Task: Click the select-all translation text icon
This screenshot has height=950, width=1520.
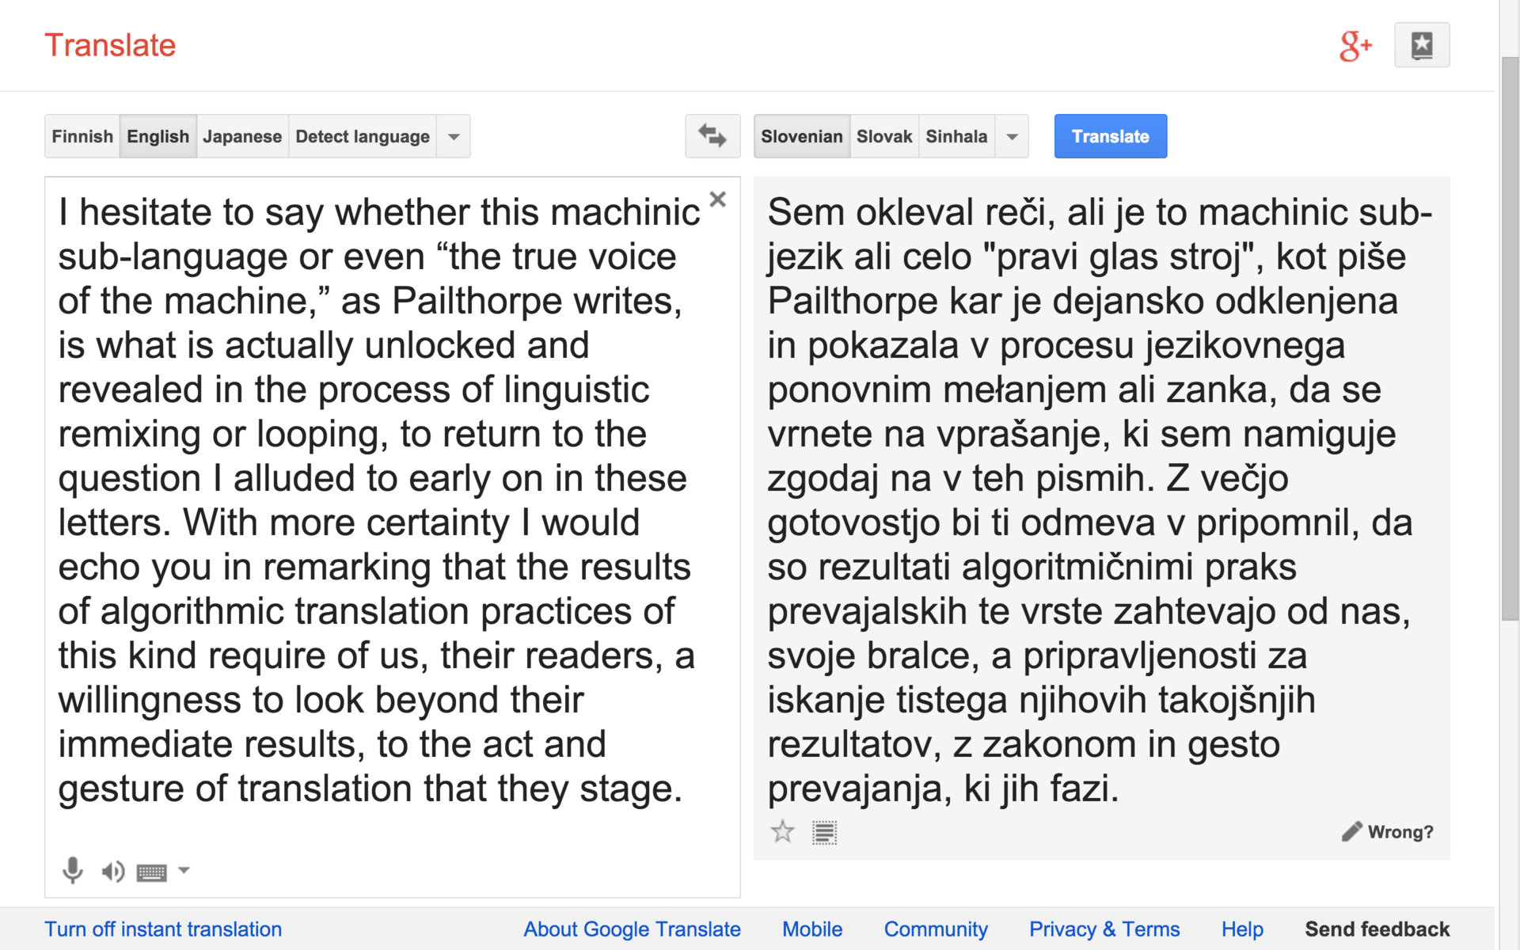Action: tap(824, 833)
